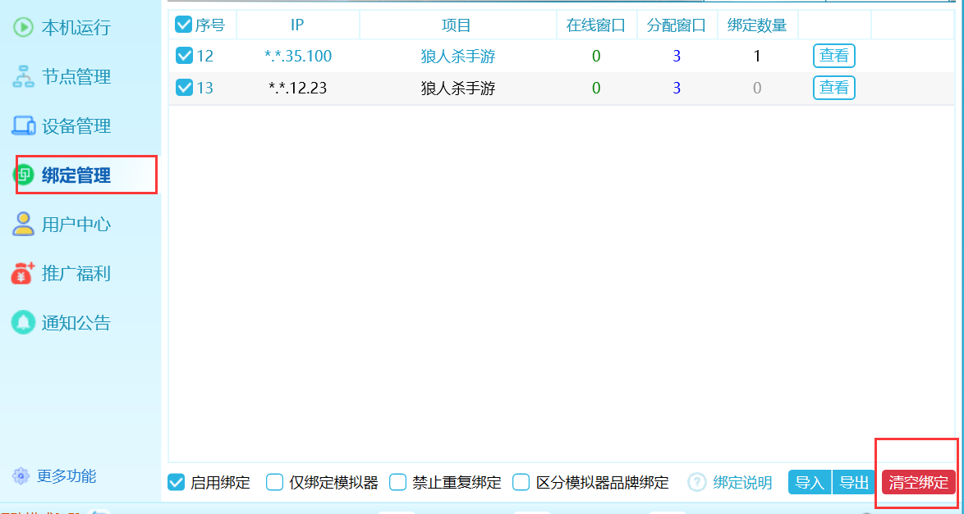Enable the 仅绑定模拟器 checkbox

tap(275, 482)
